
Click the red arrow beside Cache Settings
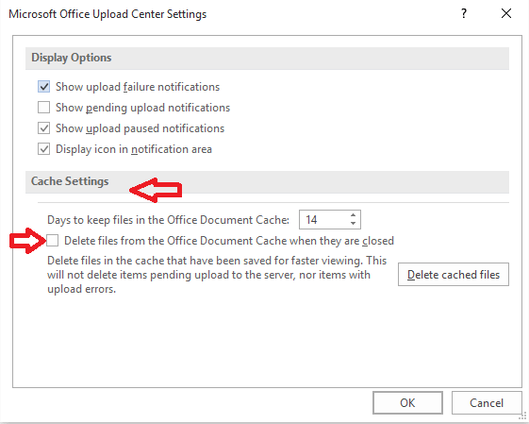(x=156, y=190)
